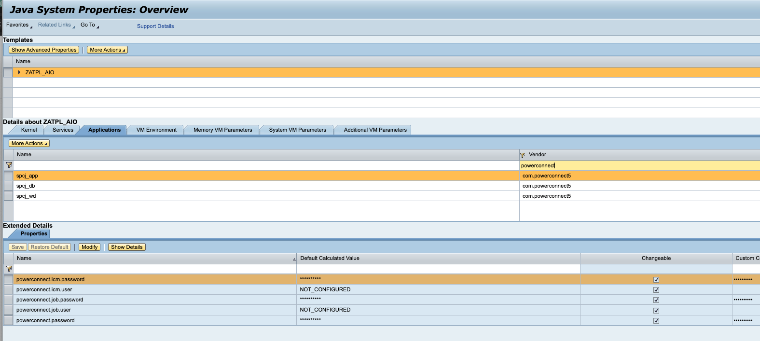Viewport: 760px width, 341px height.
Task: Click the filter icon in Applications table filter row
Action: [x=9, y=165]
